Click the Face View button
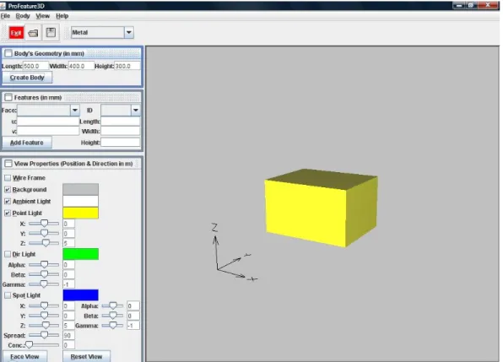Image resolution: width=503 pixels, height=362 pixels. click(24, 356)
